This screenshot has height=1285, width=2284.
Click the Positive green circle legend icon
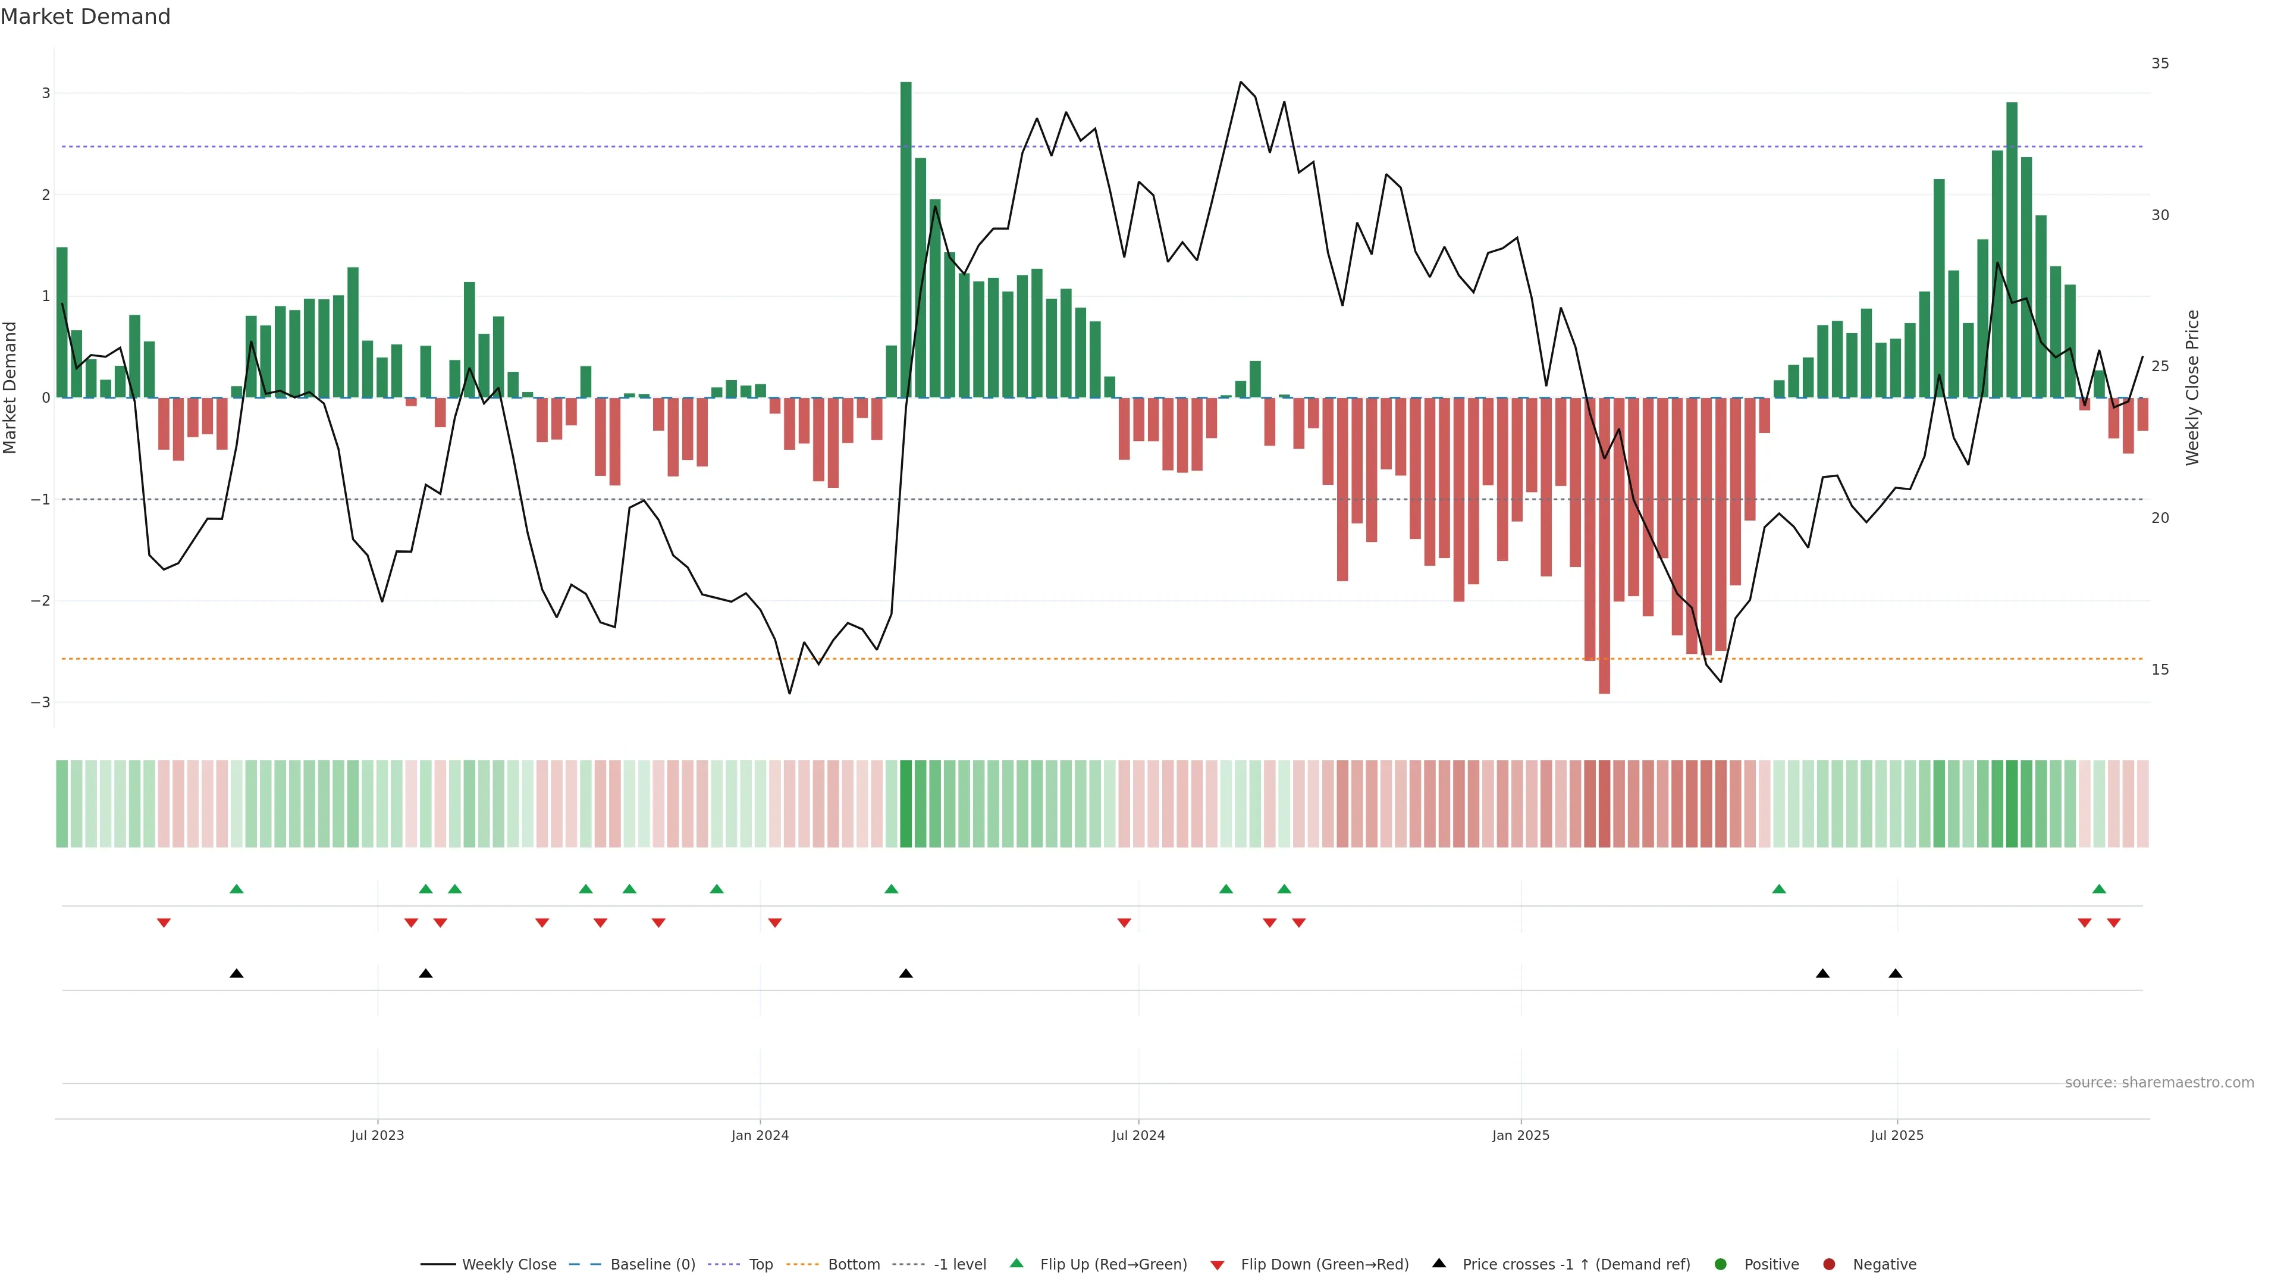coord(1721,1264)
